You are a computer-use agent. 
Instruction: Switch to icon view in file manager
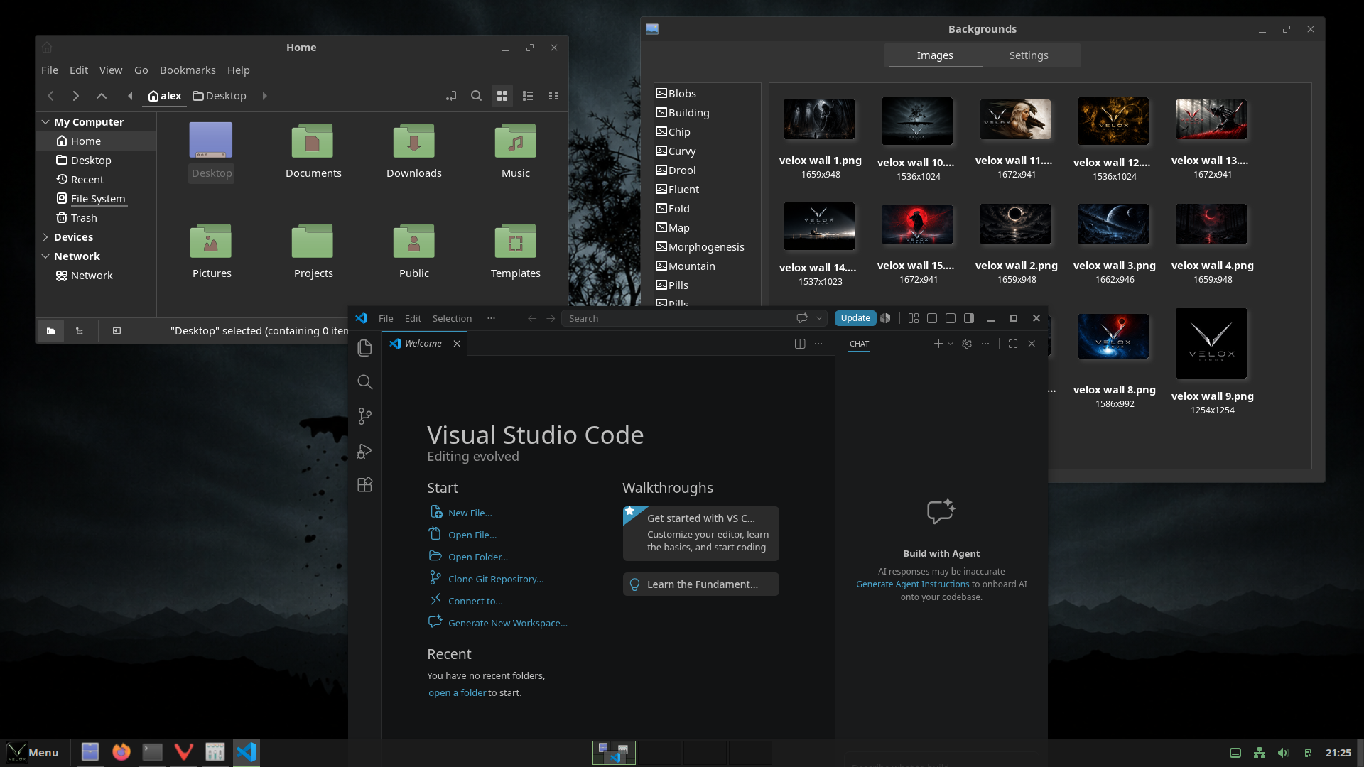(502, 96)
